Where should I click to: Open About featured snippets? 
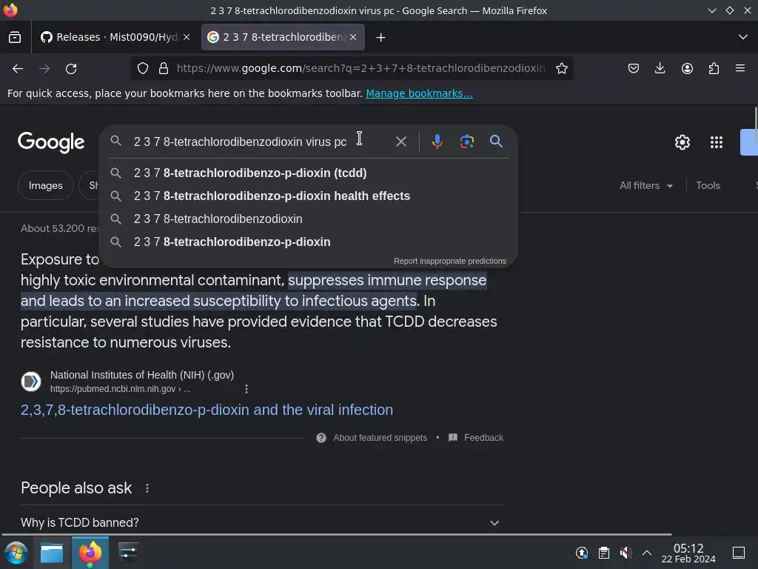point(372,438)
